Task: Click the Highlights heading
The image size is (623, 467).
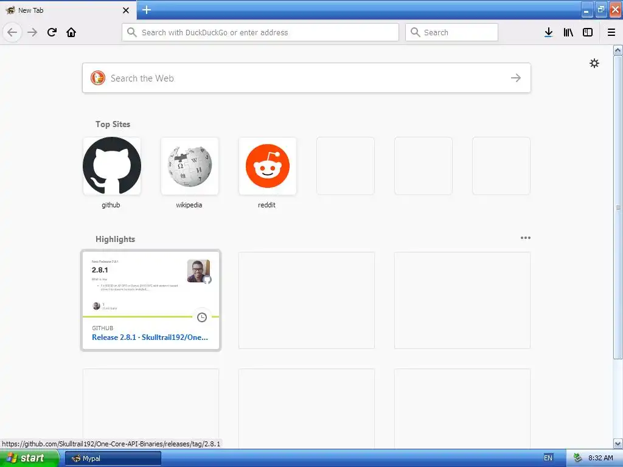Action: 115,239
